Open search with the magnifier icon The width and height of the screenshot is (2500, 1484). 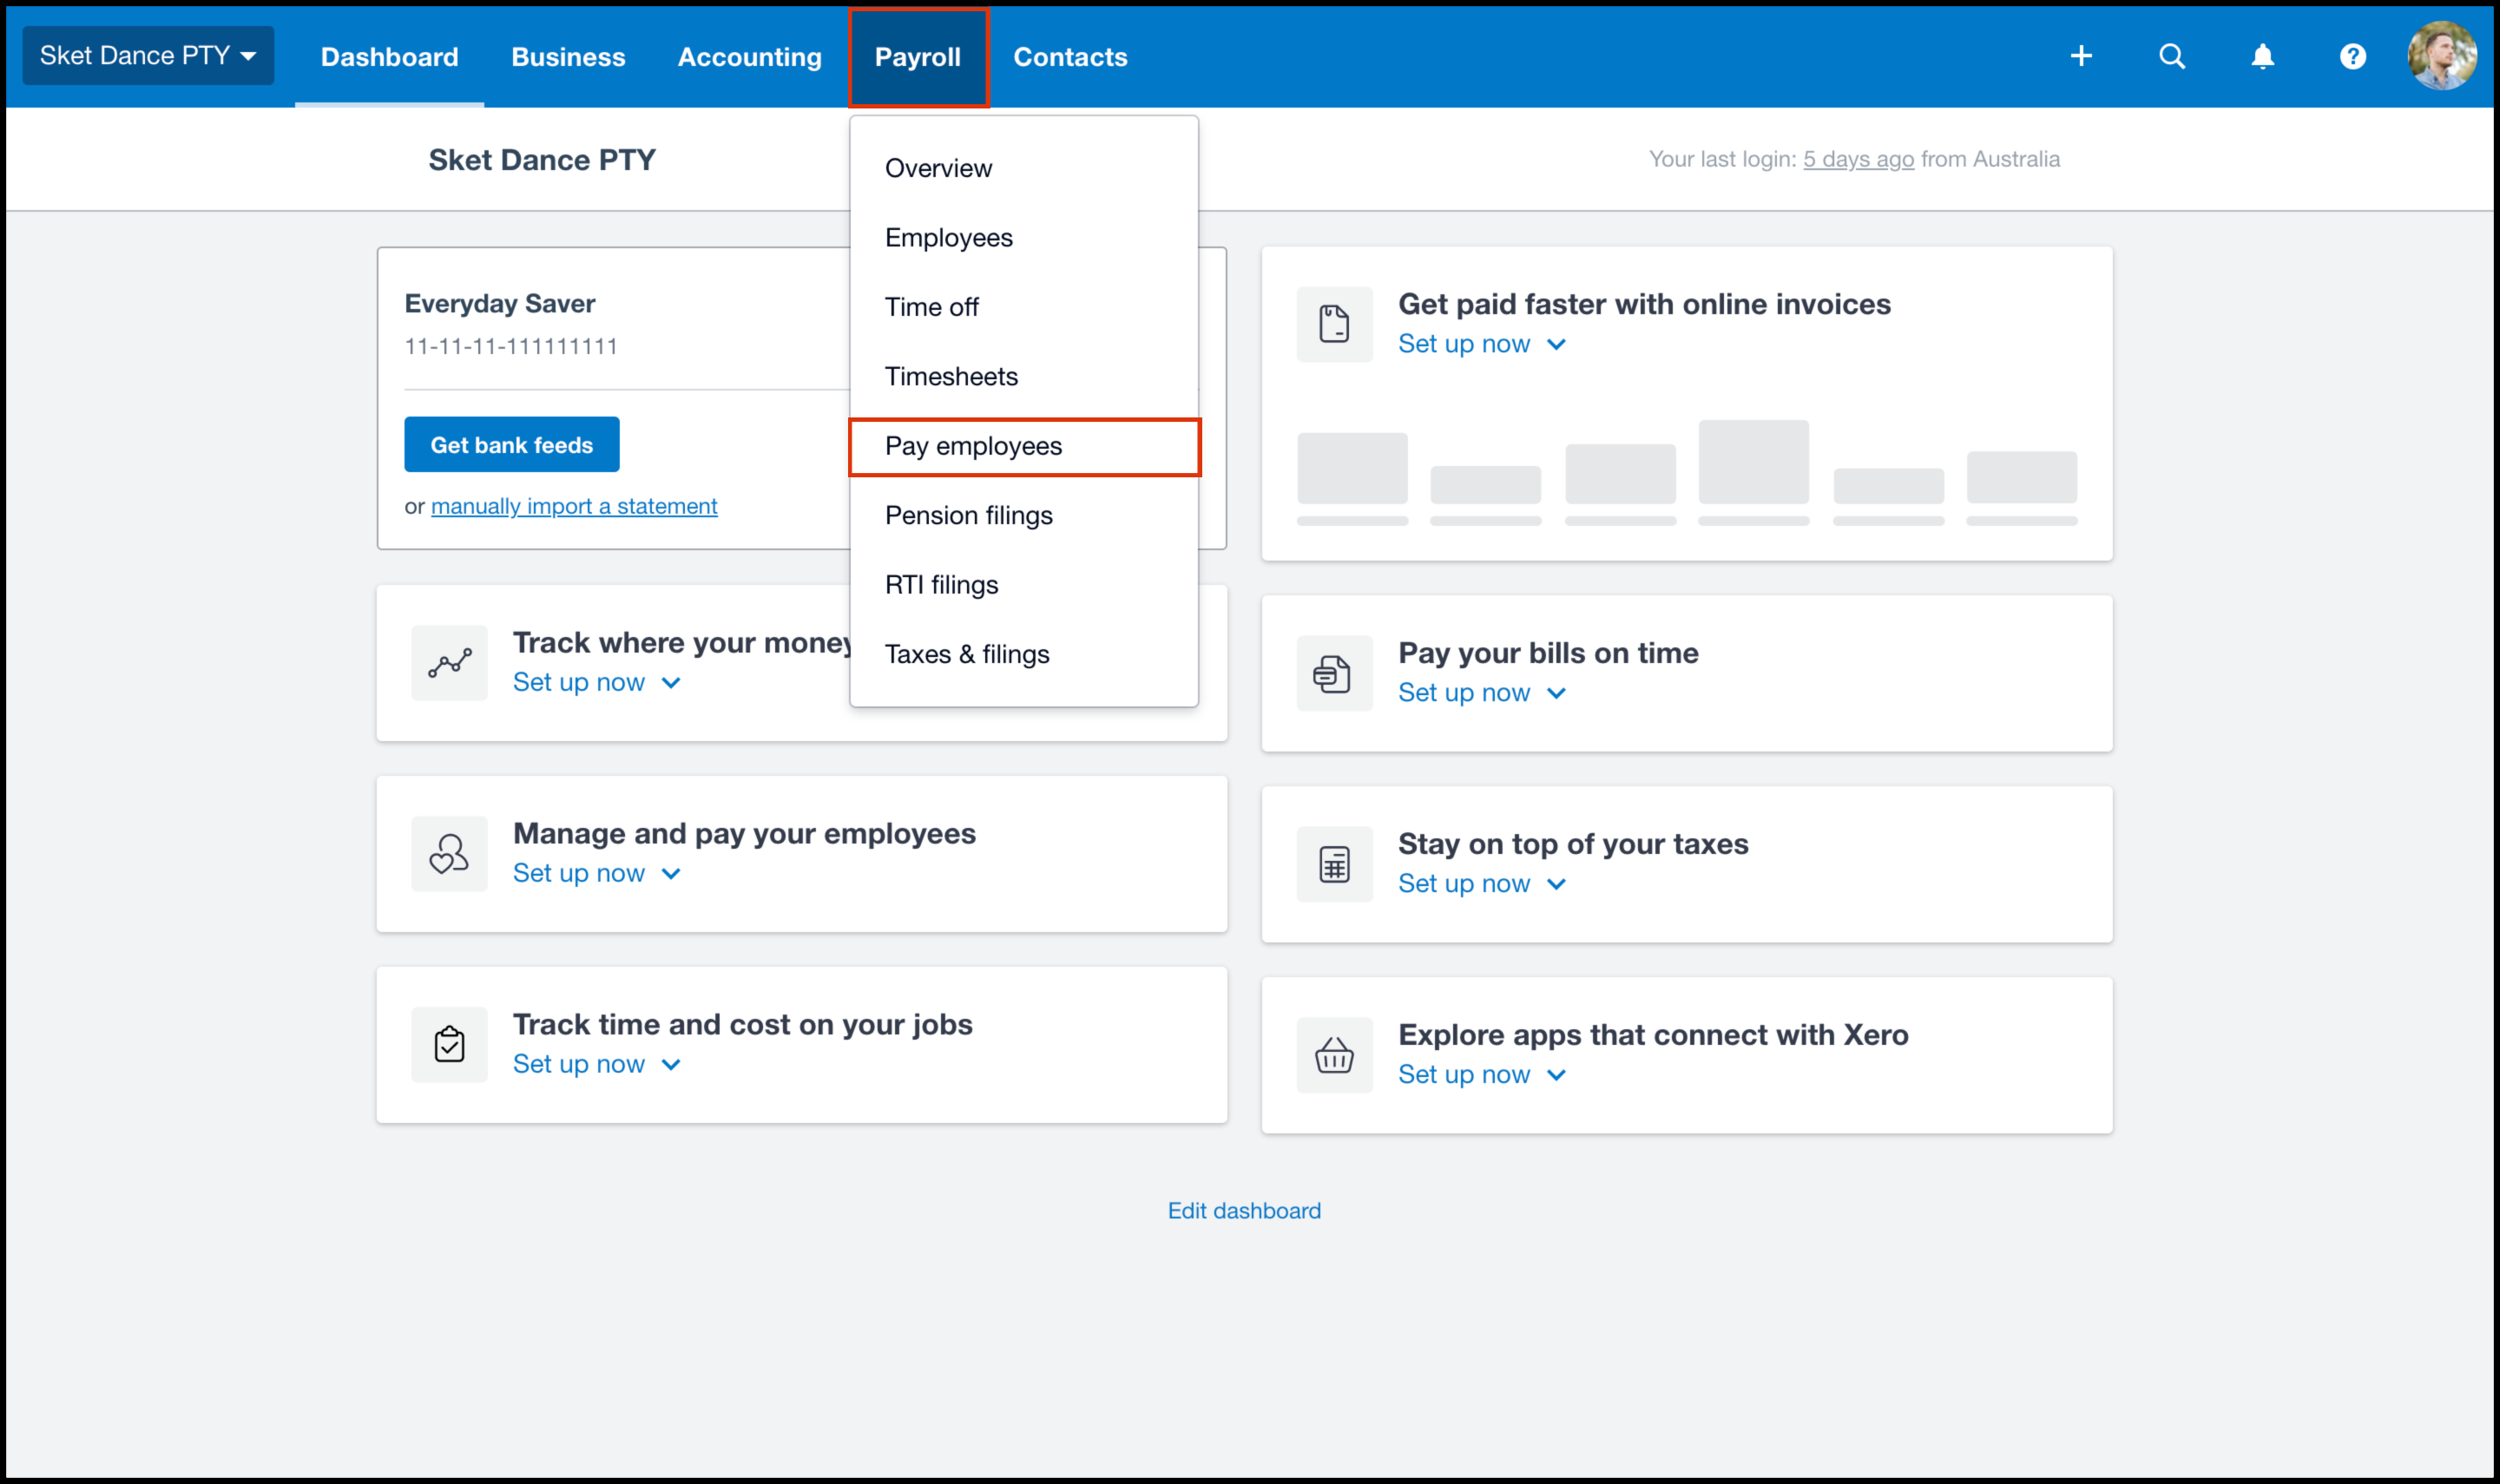(2171, 56)
